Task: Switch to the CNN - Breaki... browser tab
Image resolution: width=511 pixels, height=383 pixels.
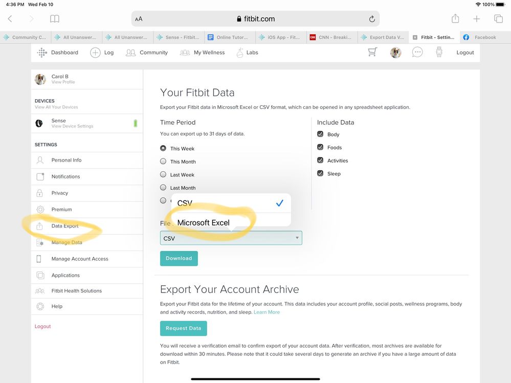Action: pos(332,37)
